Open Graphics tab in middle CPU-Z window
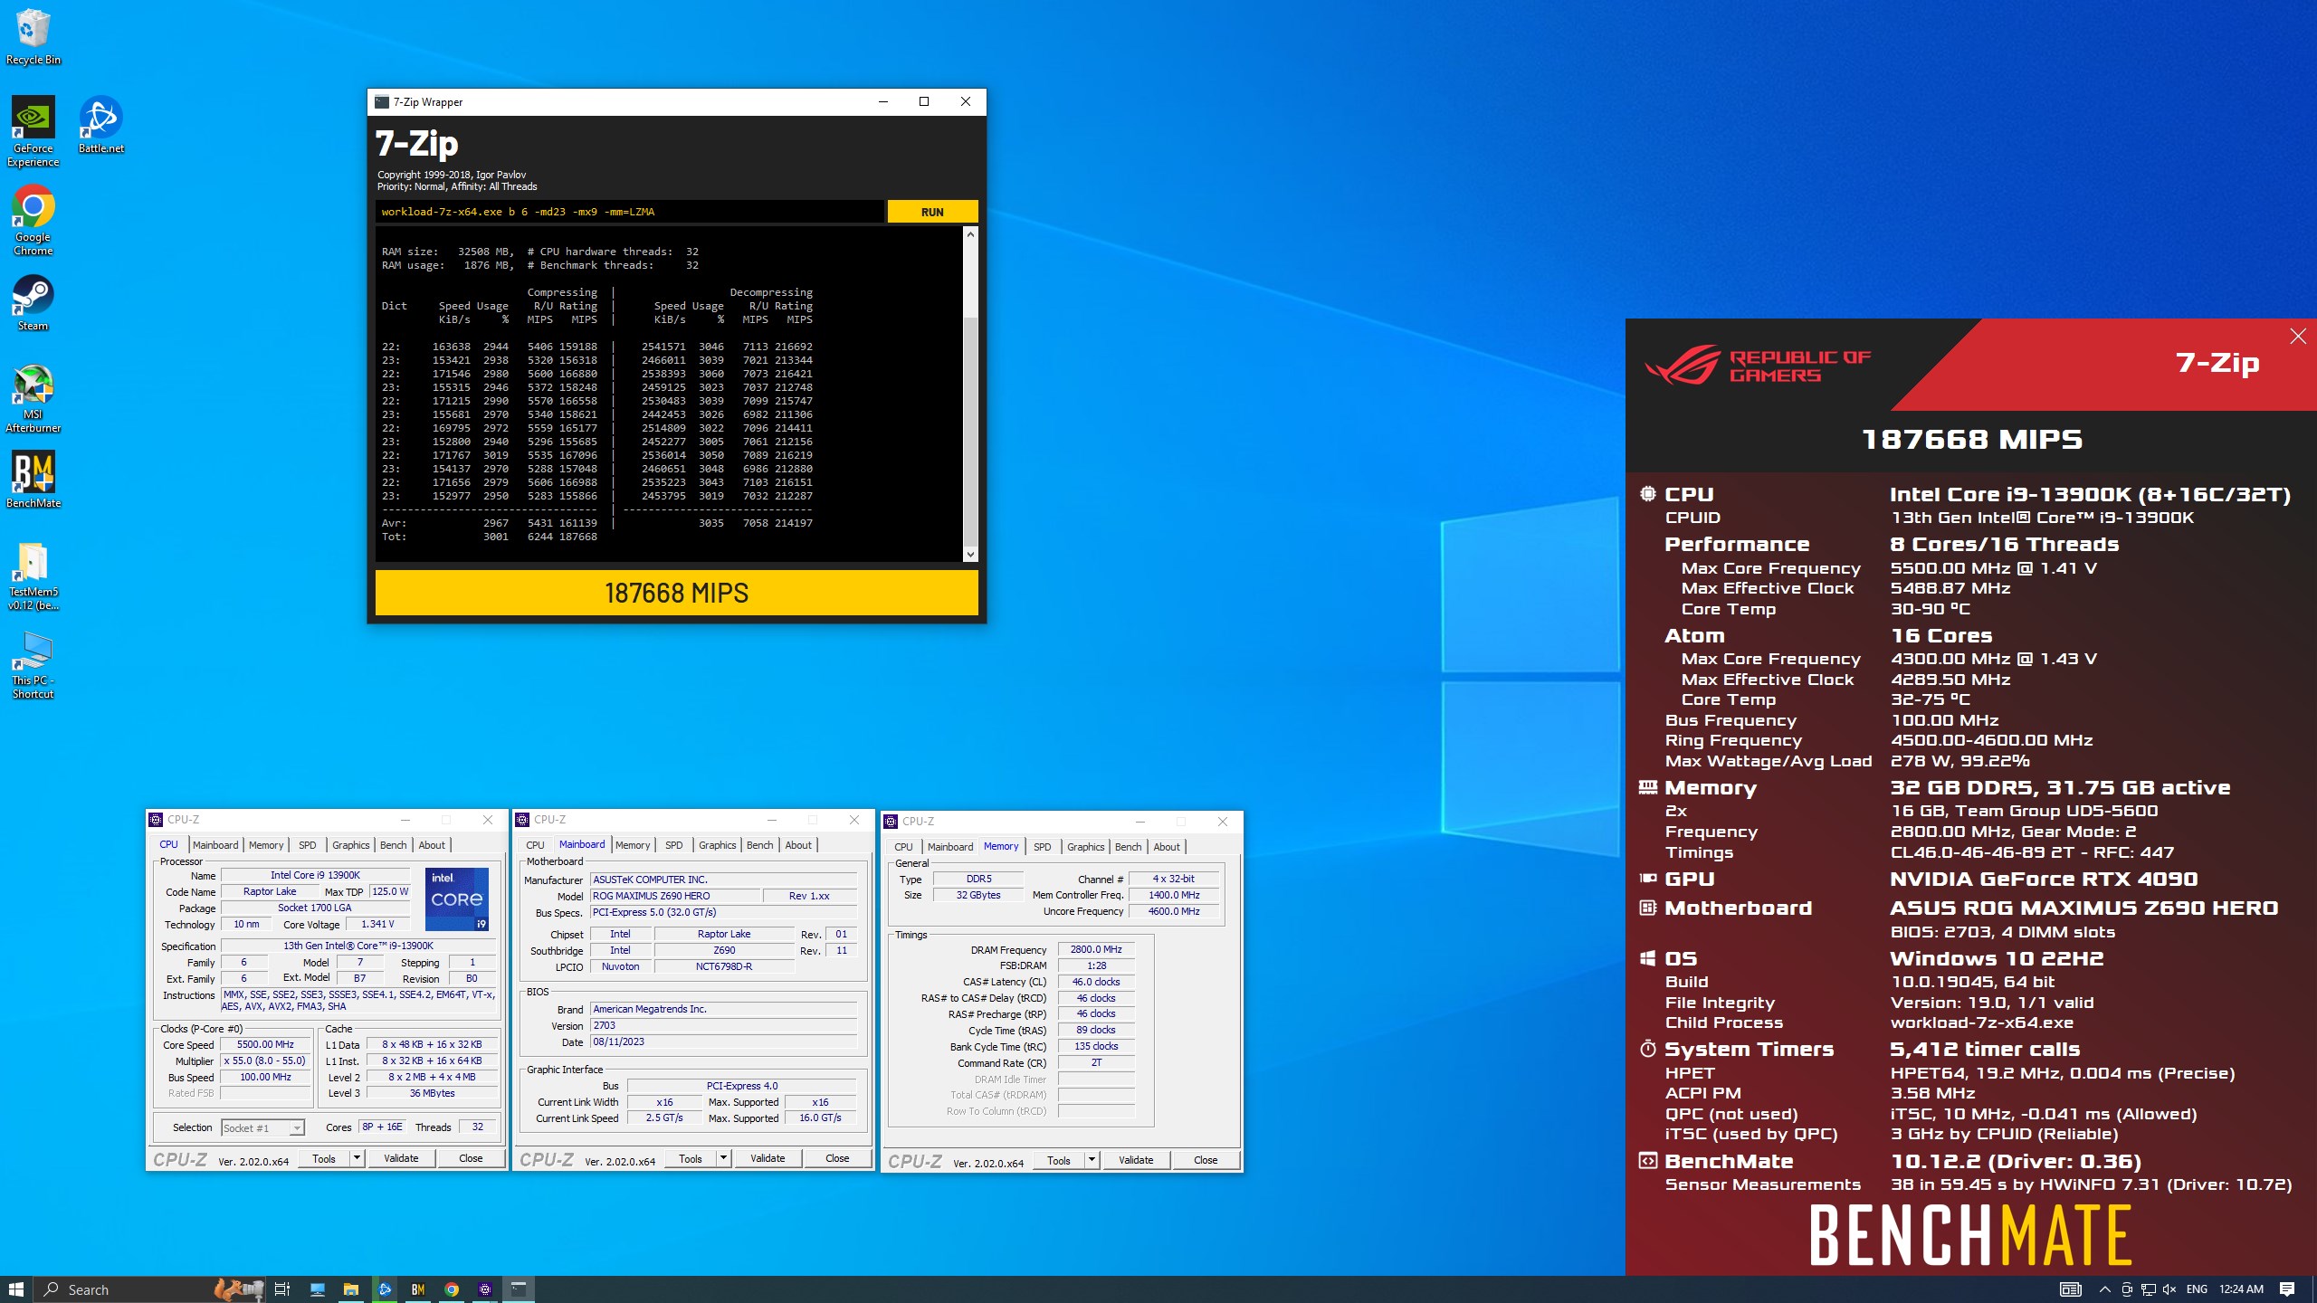 [x=718, y=845]
